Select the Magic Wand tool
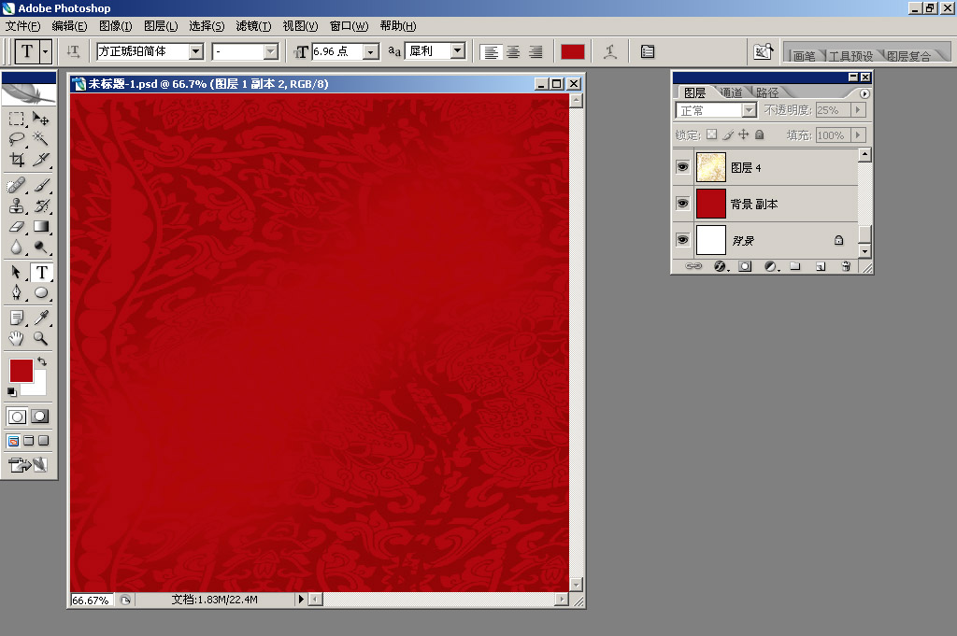Image resolution: width=957 pixels, height=636 pixels. [x=41, y=138]
